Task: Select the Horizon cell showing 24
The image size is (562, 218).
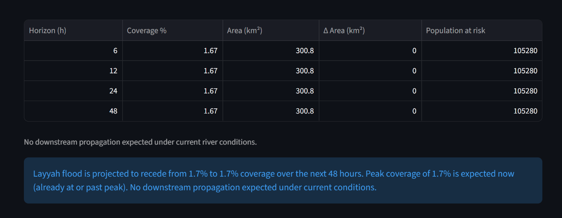Action: pyautogui.click(x=73, y=91)
